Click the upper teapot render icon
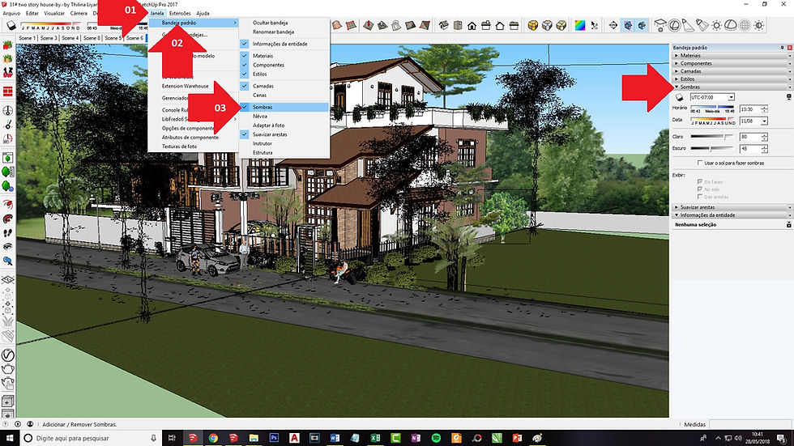 tap(7, 369)
